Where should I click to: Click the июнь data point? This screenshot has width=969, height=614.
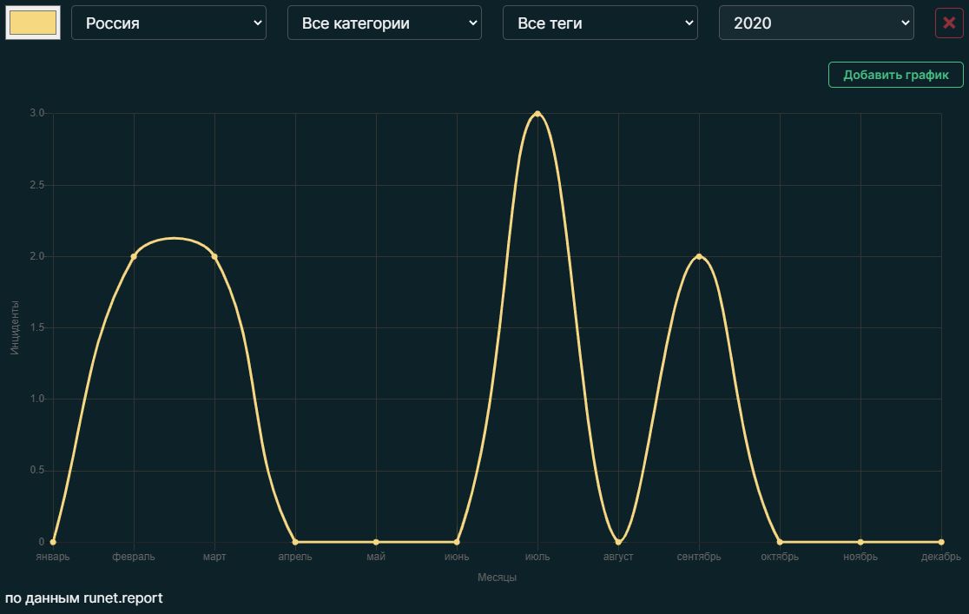457,542
